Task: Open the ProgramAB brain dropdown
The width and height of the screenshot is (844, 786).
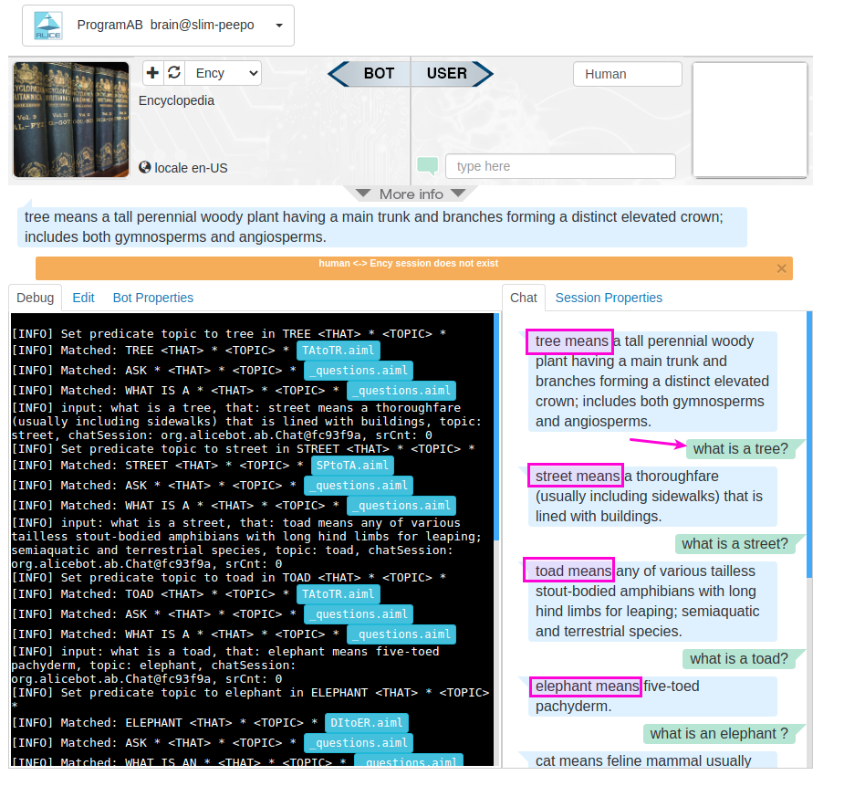Action: point(158,26)
